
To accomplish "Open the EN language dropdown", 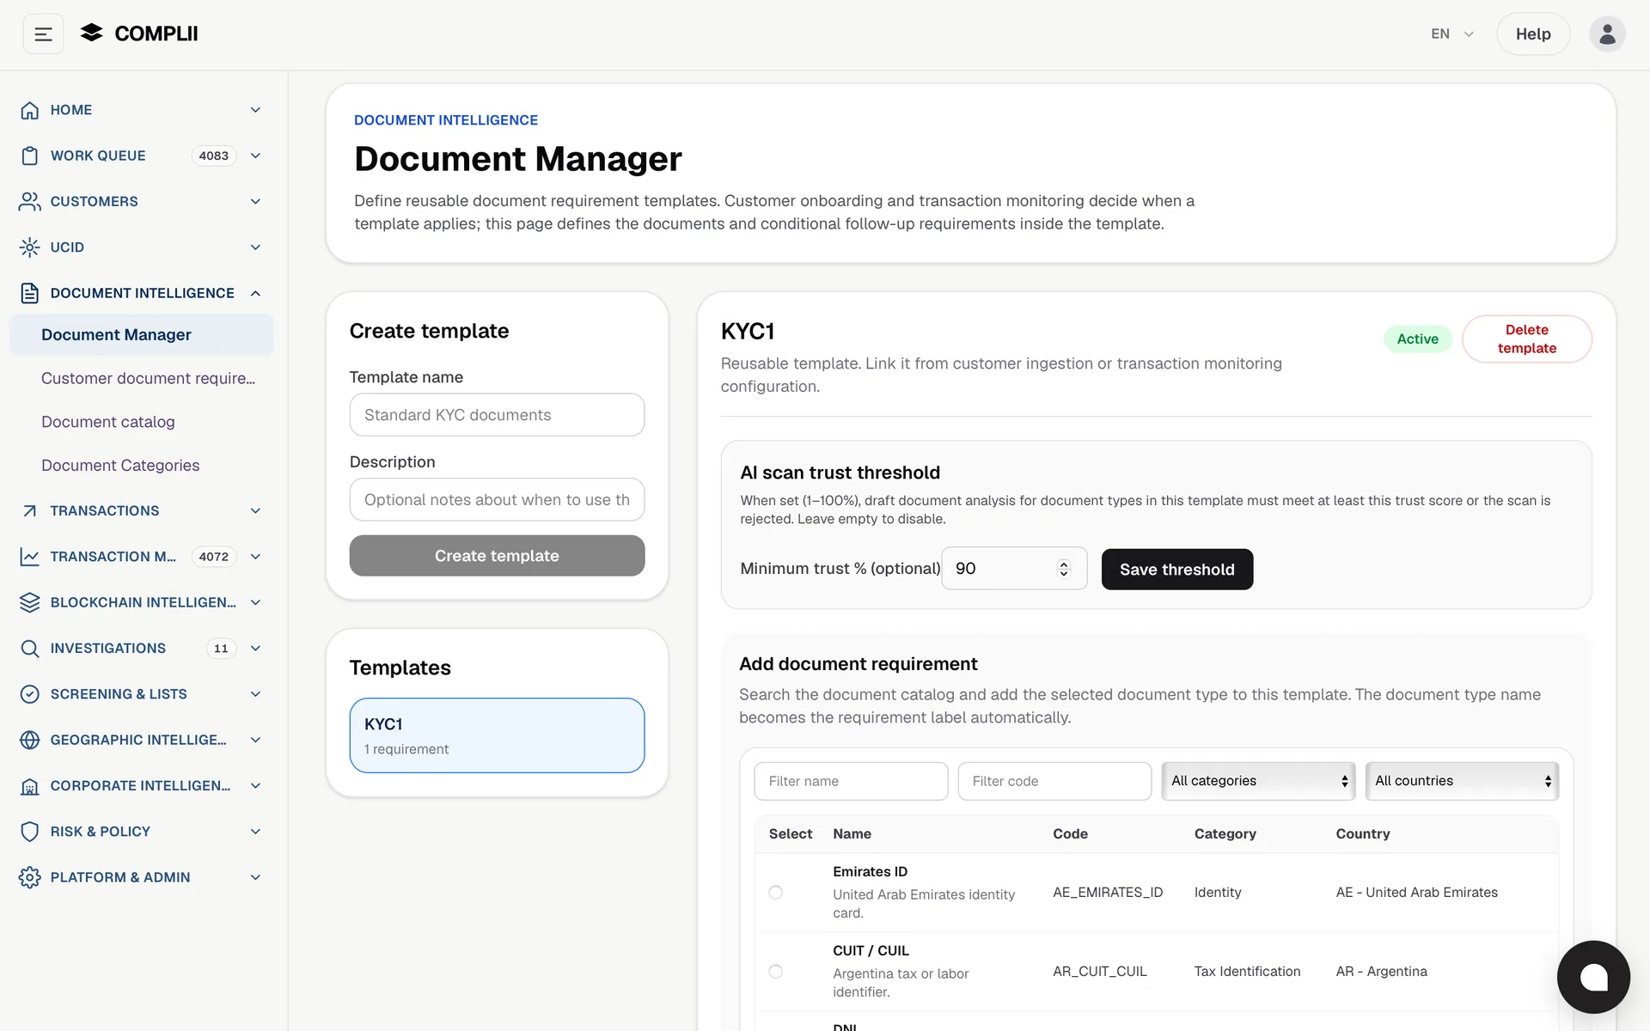I will coord(1452,34).
